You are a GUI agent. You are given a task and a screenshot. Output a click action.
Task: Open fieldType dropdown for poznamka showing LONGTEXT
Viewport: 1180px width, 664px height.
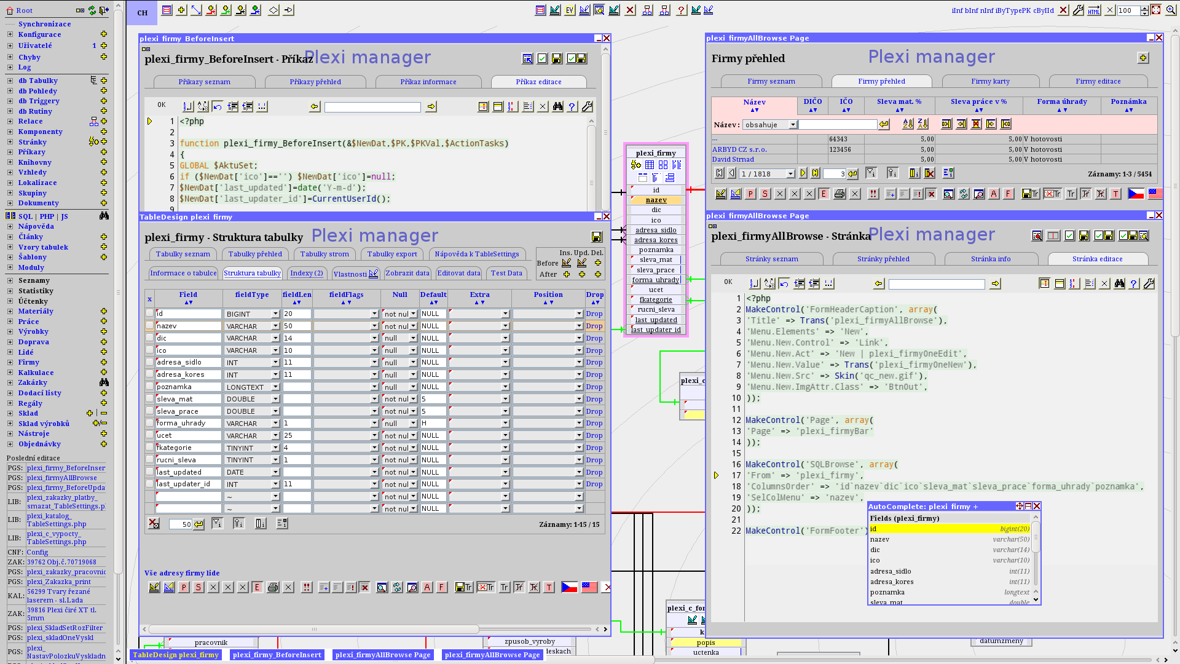pos(252,387)
